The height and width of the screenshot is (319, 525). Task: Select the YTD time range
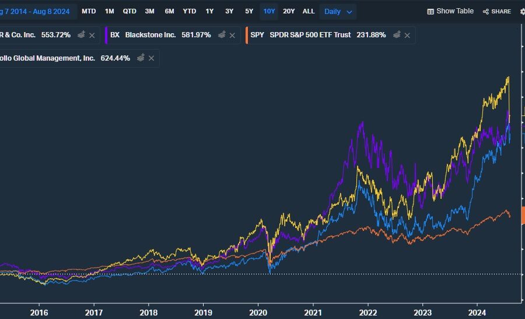pyautogui.click(x=190, y=11)
